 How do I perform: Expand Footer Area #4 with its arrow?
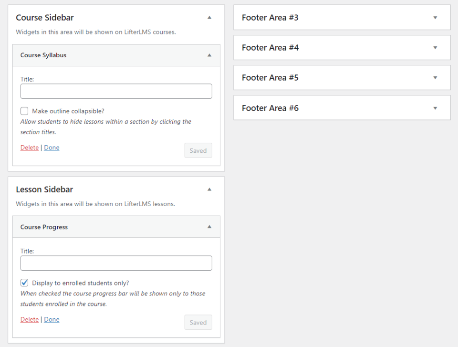(435, 48)
